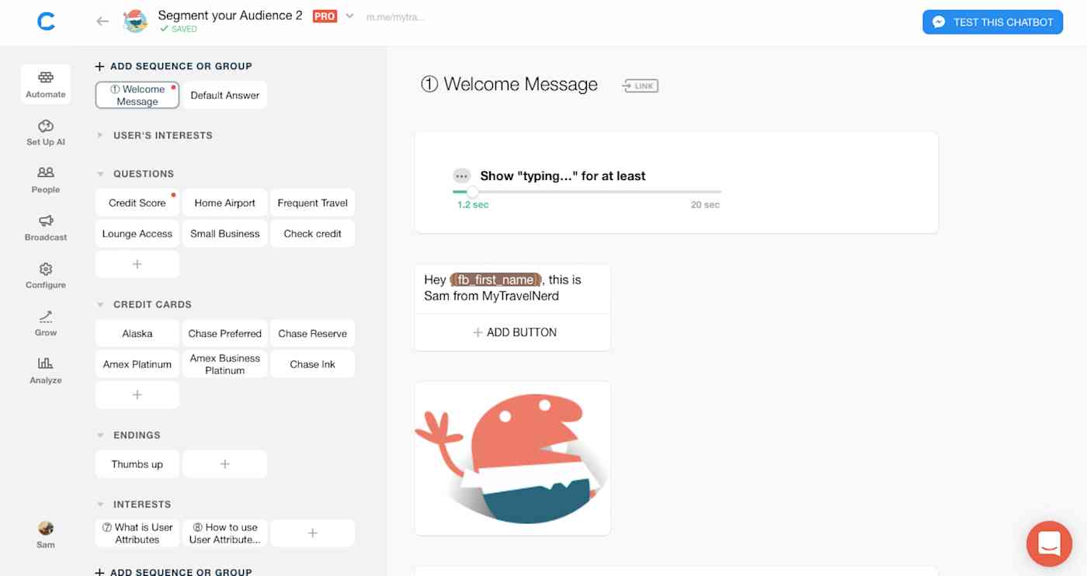This screenshot has height=576, width=1087.
Task: Click the Chatfuel logo
Action: (46, 21)
